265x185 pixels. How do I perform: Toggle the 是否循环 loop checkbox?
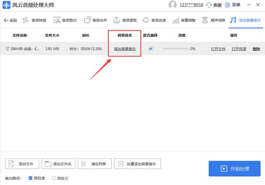point(151,49)
